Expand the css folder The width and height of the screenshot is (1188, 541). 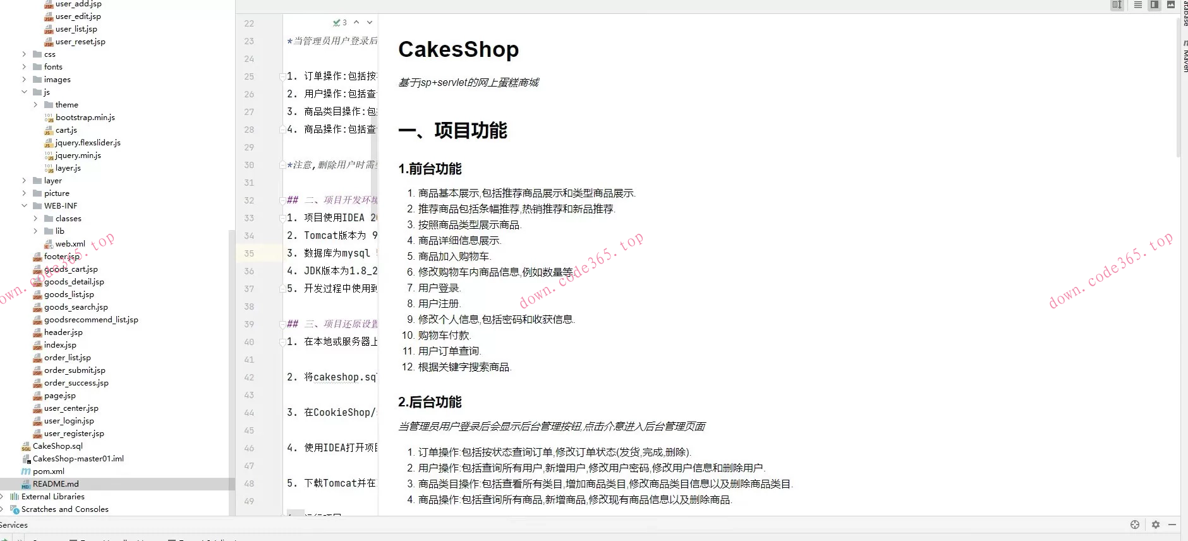pos(24,54)
